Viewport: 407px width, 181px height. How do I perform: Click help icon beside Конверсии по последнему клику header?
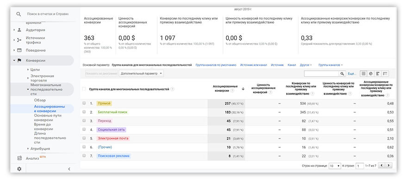pyautogui.click(x=313, y=94)
